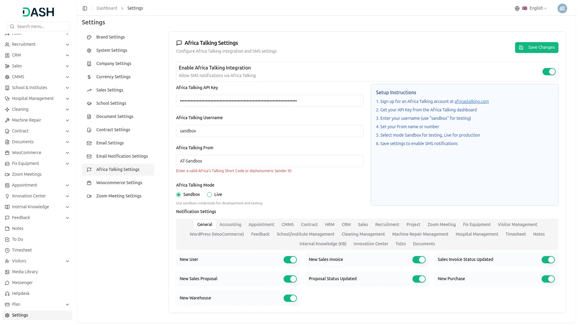Switch to the HRM notification tab
This screenshot has width=578, height=325.
(330, 224)
